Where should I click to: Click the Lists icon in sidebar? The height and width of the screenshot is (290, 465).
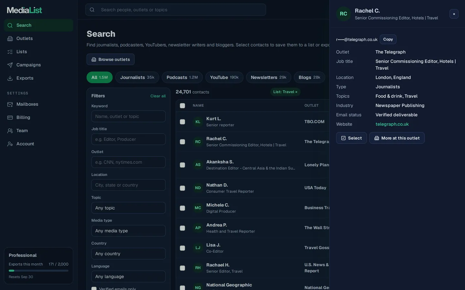[10, 52]
